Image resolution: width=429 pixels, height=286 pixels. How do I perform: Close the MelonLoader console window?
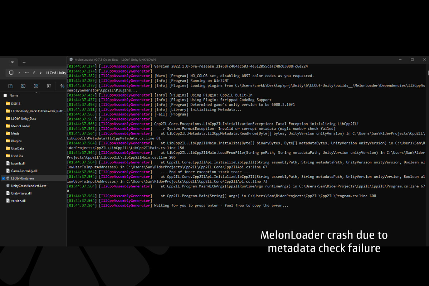pos(424,60)
